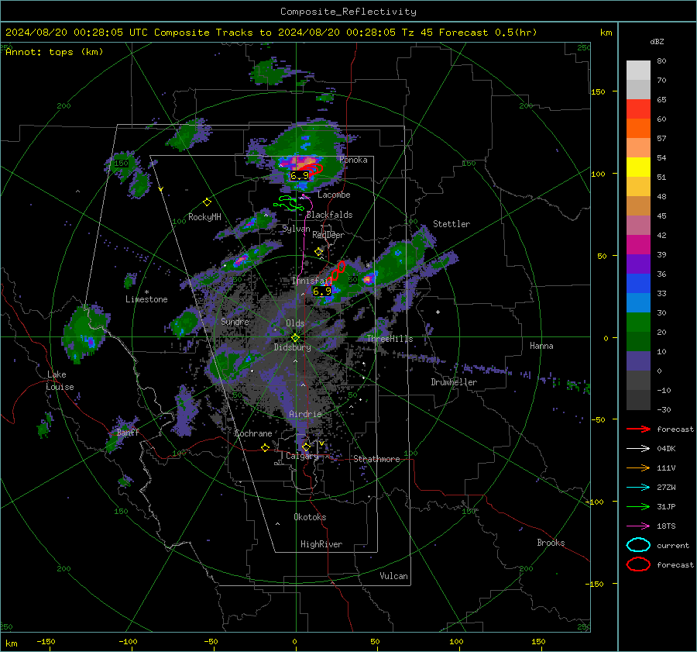Click the Okotoks town label
This screenshot has width=697, height=652.
click(x=310, y=517)
